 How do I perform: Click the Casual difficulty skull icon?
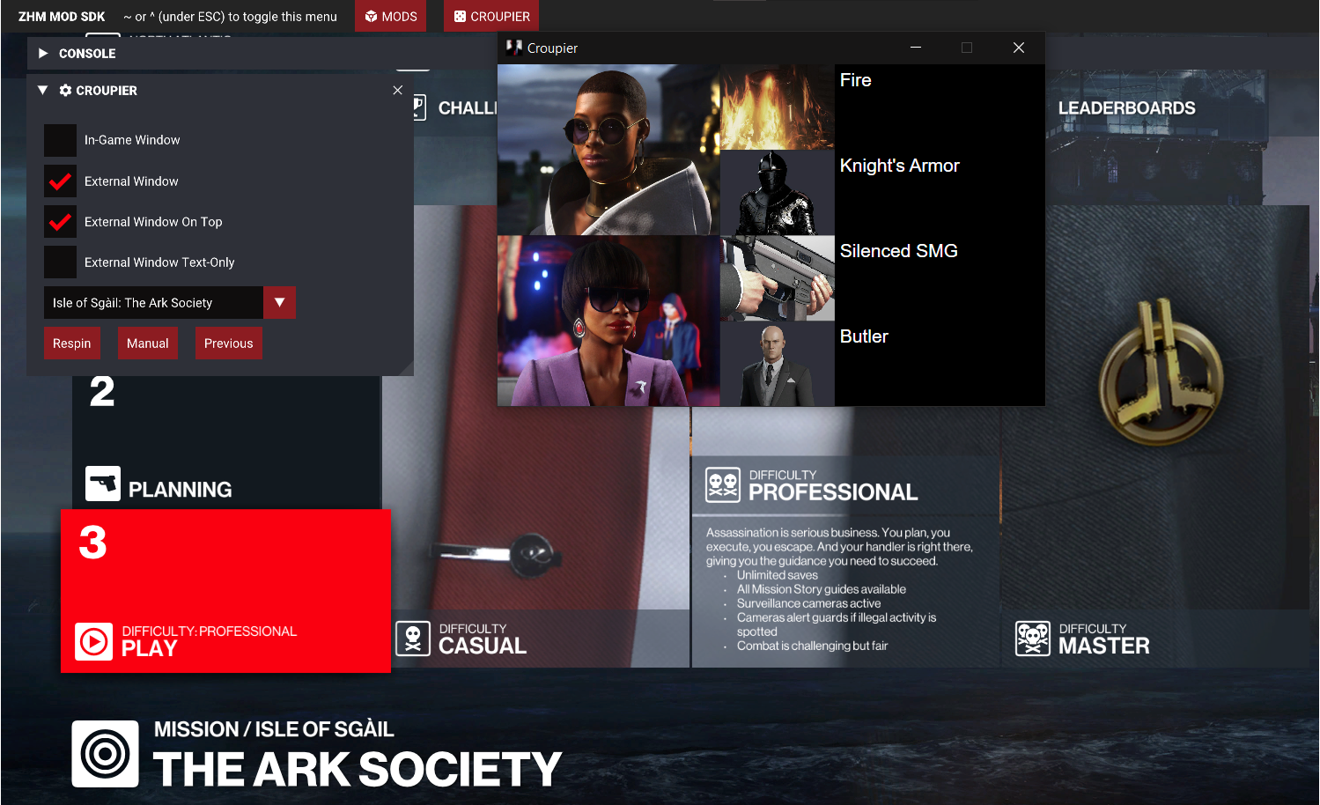413,639
